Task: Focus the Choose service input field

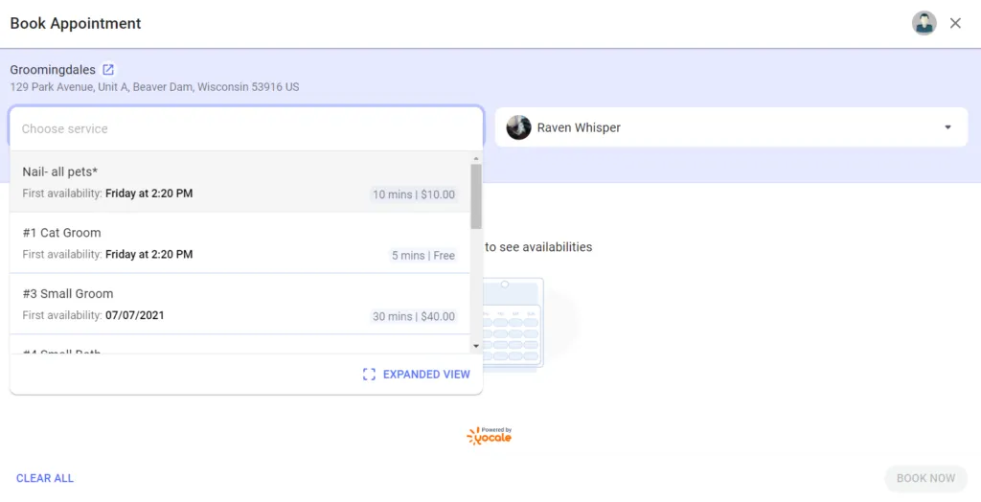Action: point(246,128)
